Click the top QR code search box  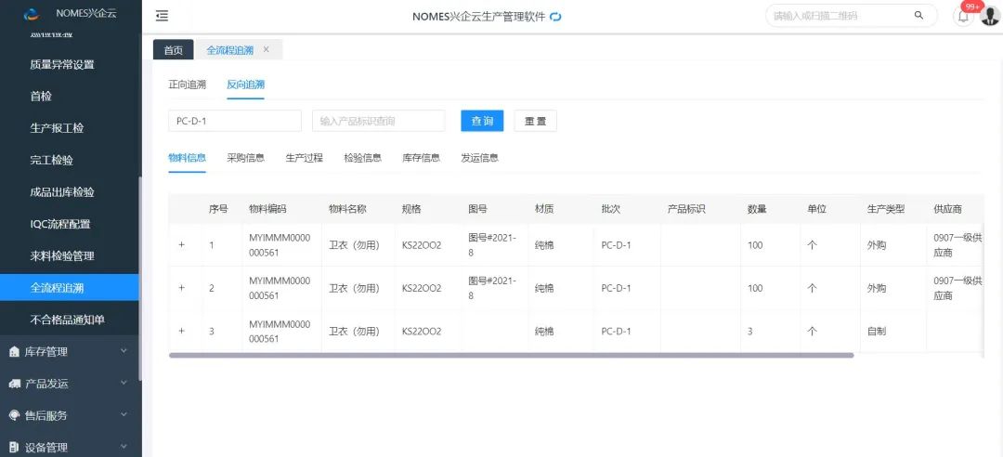[852, 16]
